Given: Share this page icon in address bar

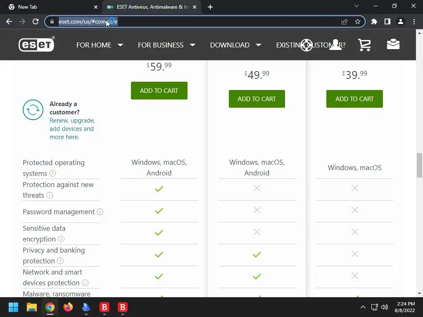Looking at the screenshot, I should coord(345,21).
